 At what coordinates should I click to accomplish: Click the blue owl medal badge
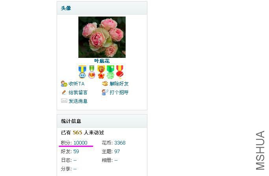[82, 72]
